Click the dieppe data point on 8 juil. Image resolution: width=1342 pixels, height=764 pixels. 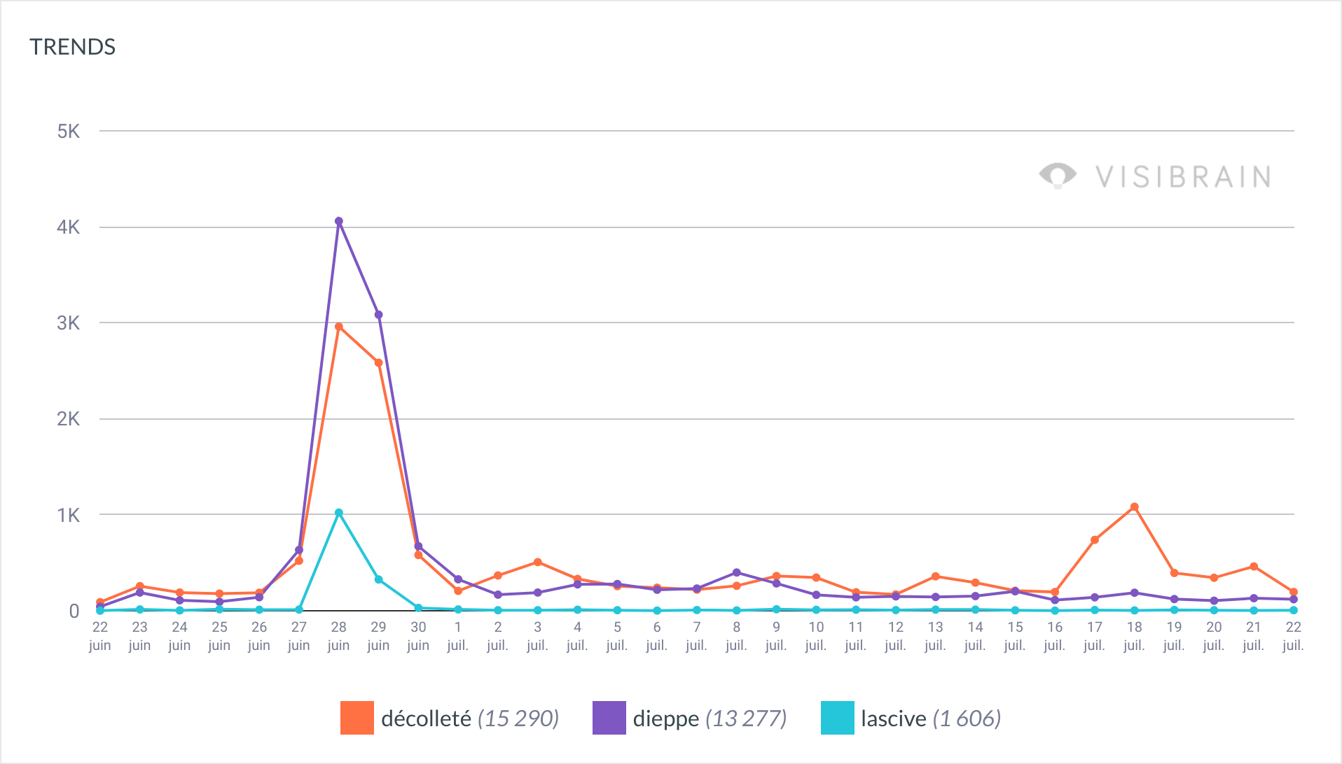point(737,573)
